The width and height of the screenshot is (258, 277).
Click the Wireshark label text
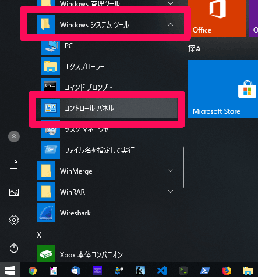click(75, 213)
